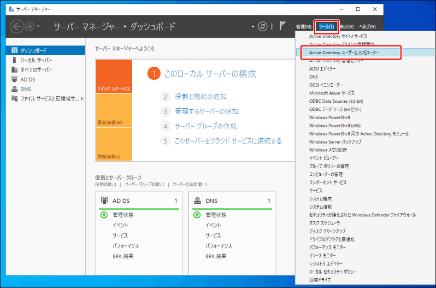
Task: Click the refresh icon in header
Action: 263,26
